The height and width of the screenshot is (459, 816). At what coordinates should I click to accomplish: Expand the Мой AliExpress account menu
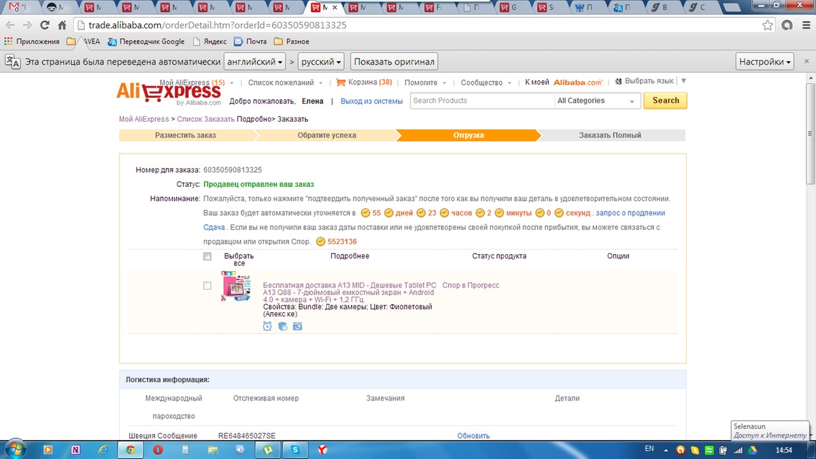coord(197,82)
